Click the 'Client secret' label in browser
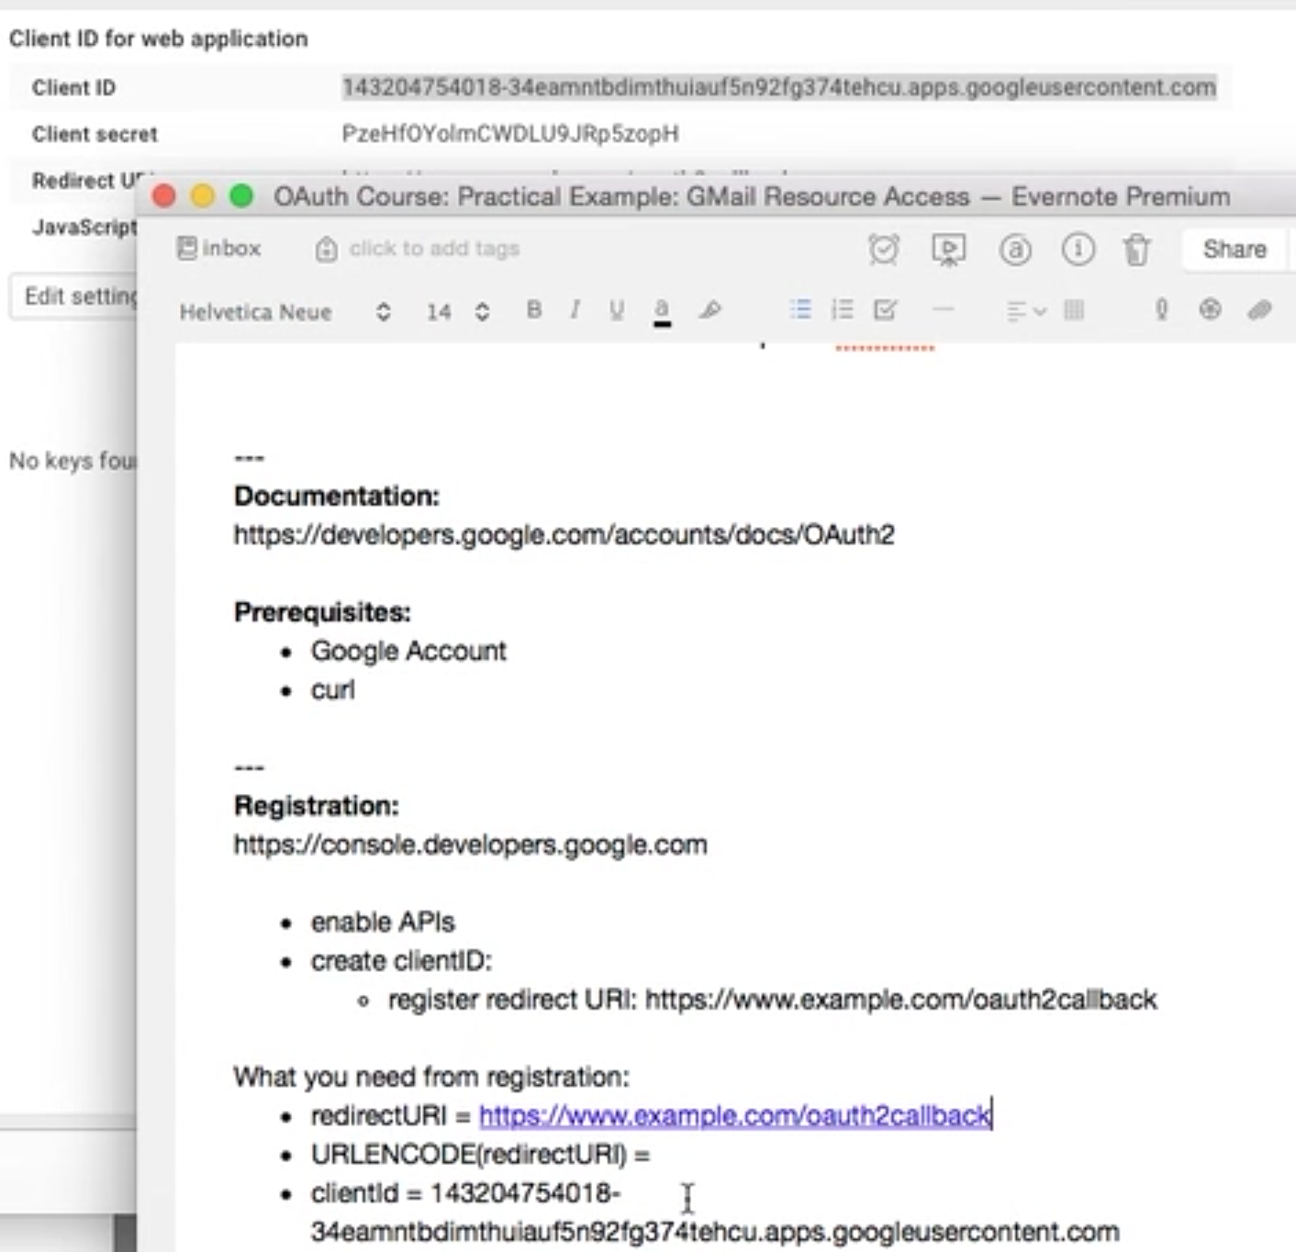 [95, 134]
